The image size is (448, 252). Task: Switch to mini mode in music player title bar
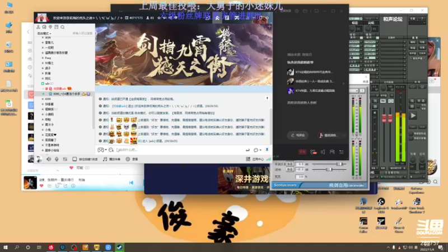tap(316, 11)
